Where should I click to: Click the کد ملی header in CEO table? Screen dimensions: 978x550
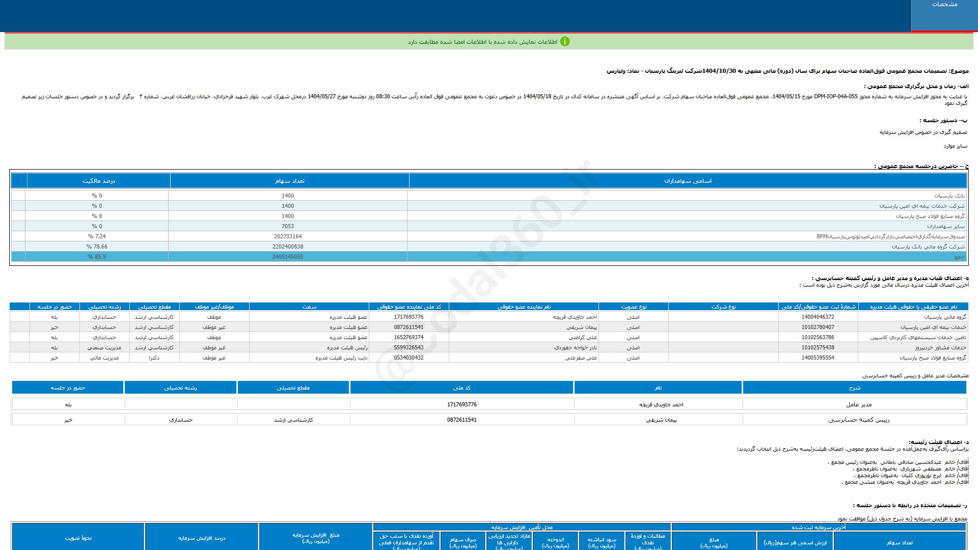(x=461, y=388)
